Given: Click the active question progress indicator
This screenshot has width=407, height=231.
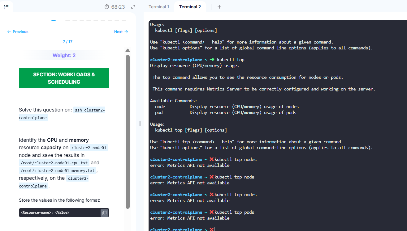Looking at the screenshot, I should [54, 20].
